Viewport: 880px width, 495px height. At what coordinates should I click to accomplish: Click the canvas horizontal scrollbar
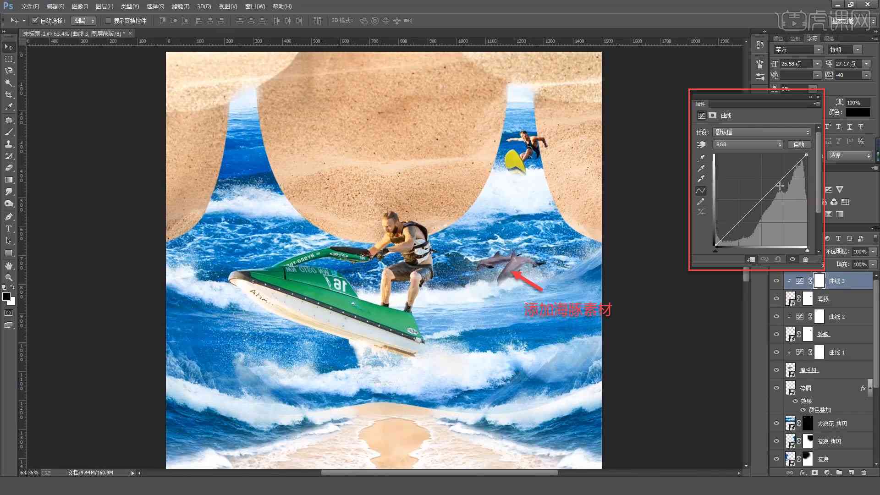439,473
